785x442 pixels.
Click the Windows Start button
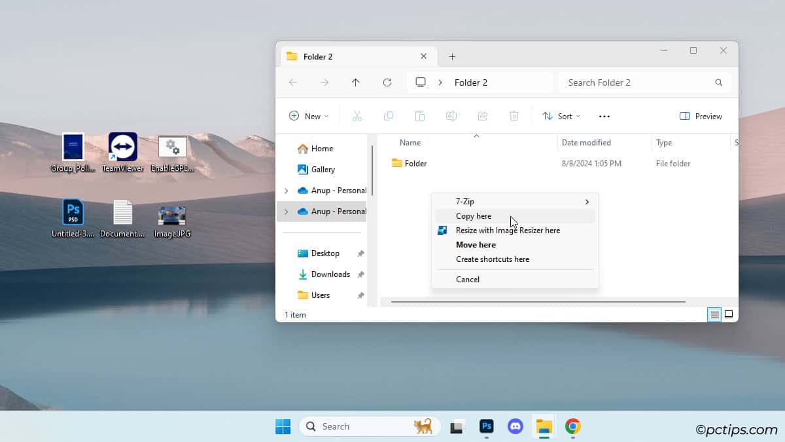click(x=283, y=427)
